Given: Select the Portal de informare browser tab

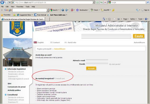Looking at the screenshot, I should coord(23,19).
